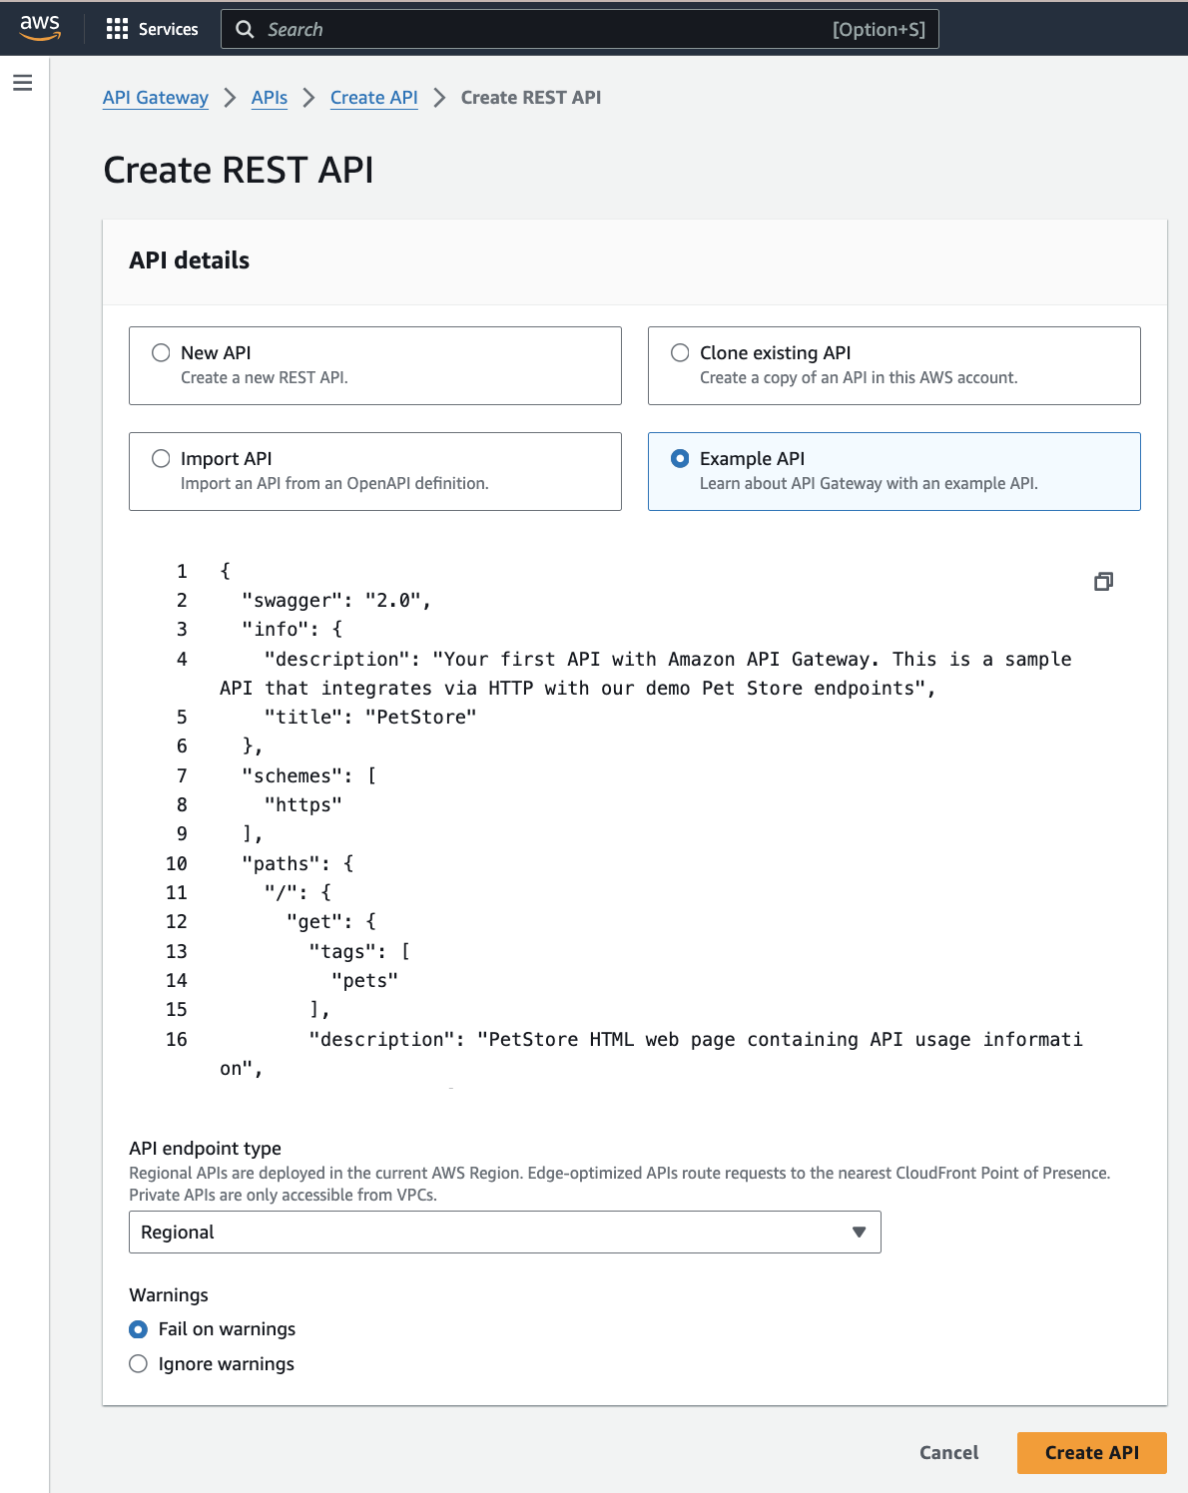Click the "schemes": [ code line
1188x1493 pixels.
pyautogui.click(x=309, y=775)
